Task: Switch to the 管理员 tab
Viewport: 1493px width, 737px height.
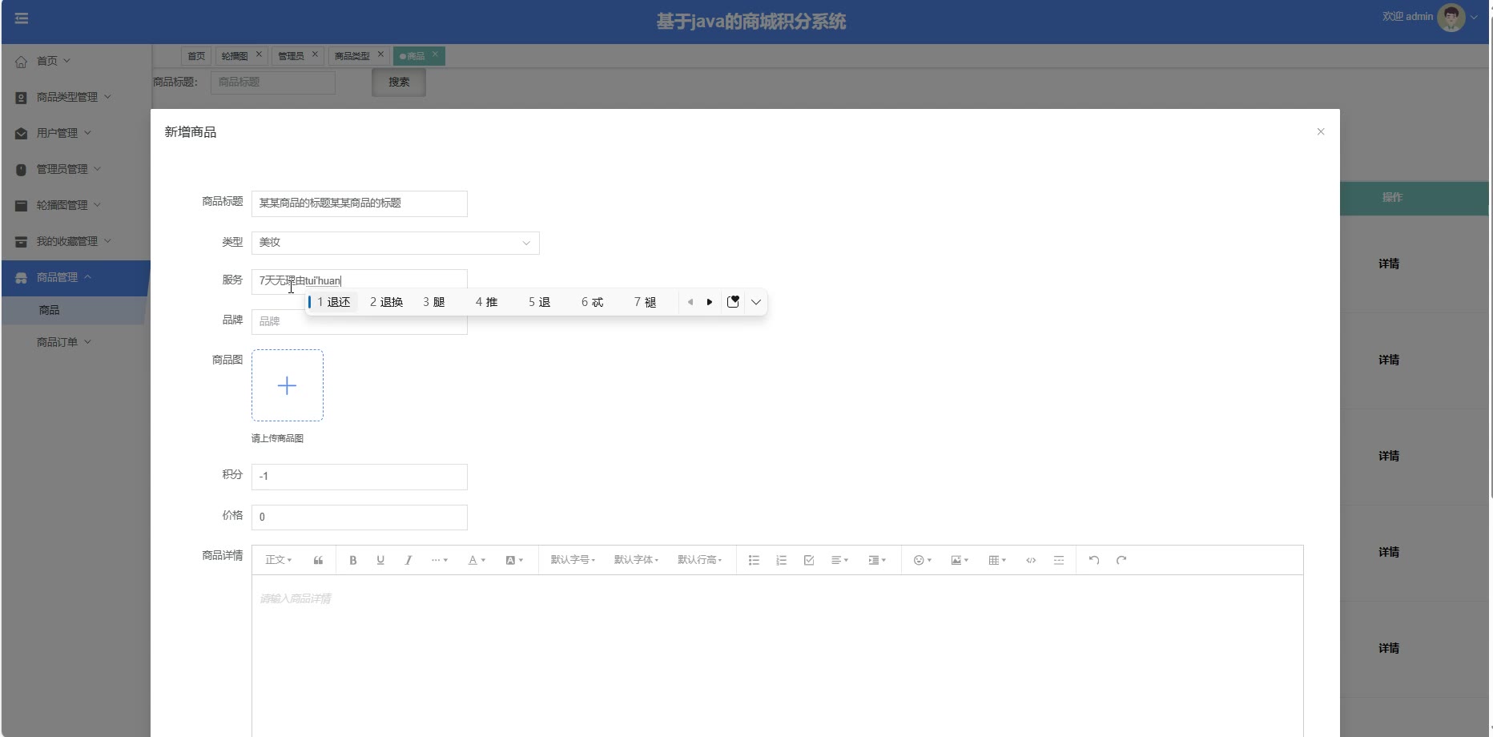Action: (x=291, y=56)
